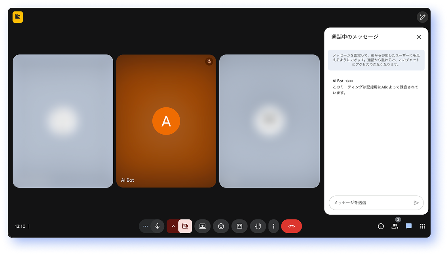Screen dimensions: 448x255
Task: Click the メッセージを送信 input field
Action: click(x=370, y=202)
